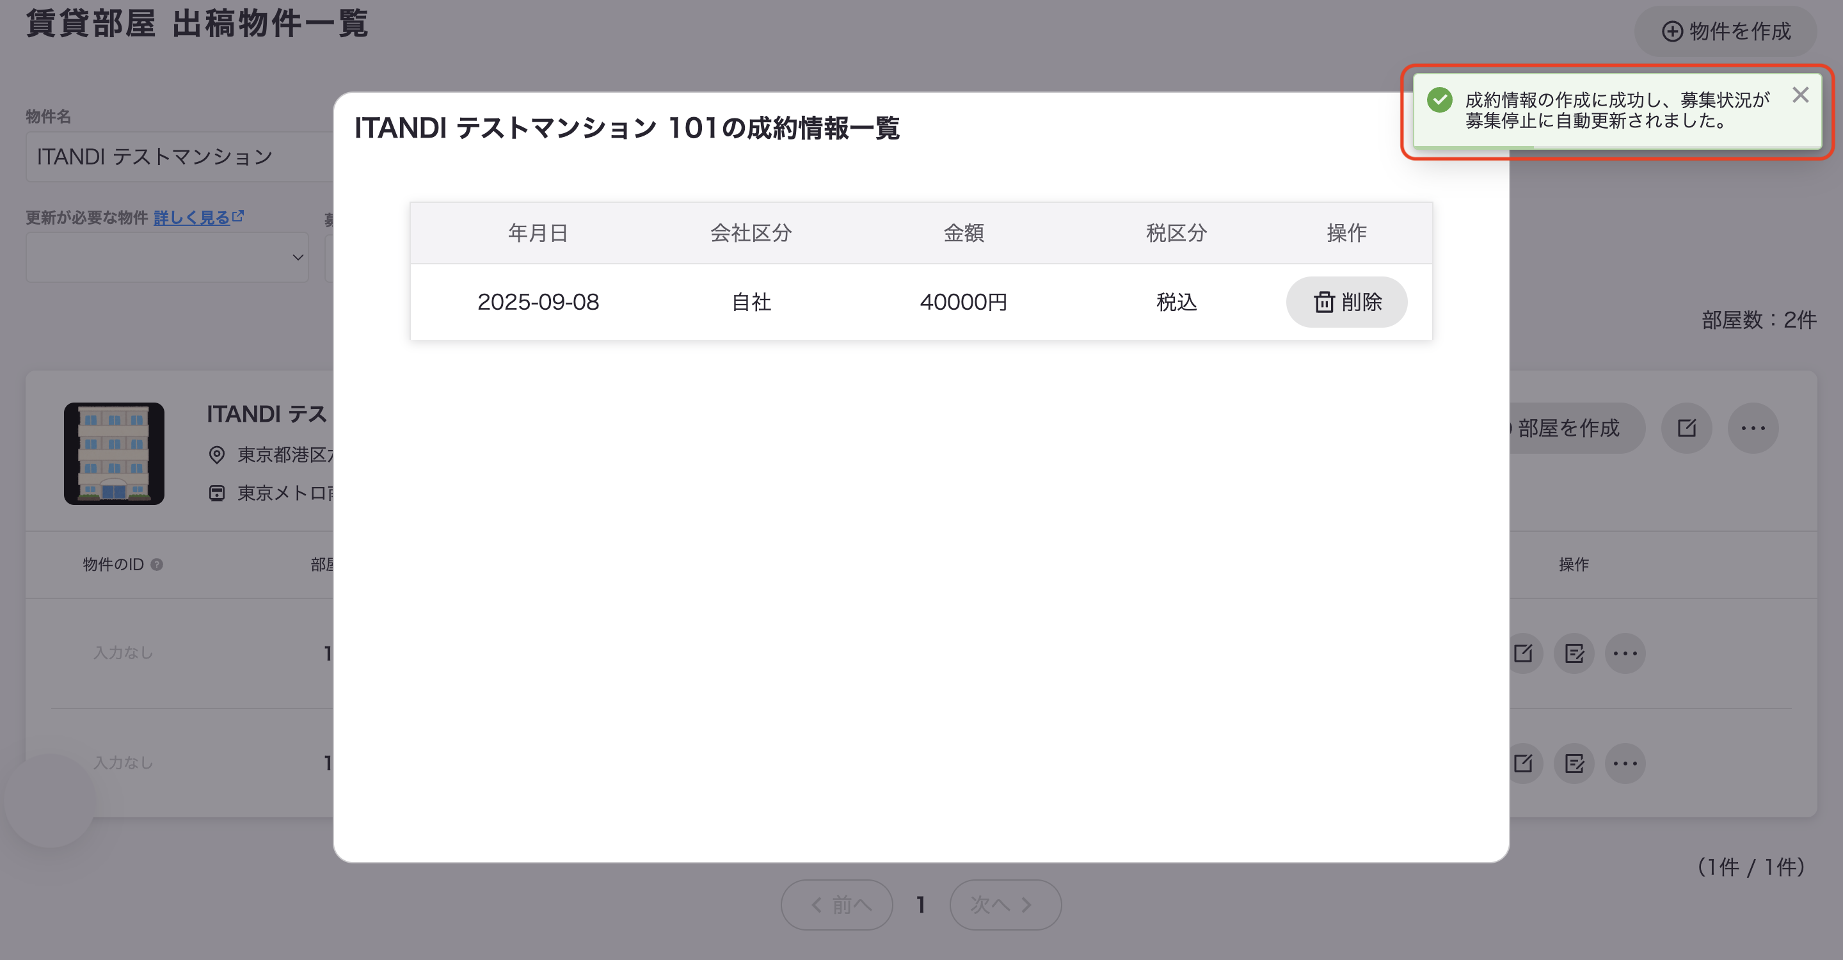Click the 物件のID help icon
This screenshot has height=960, width=1843.
pyautogui.click(x=157, y=564)
